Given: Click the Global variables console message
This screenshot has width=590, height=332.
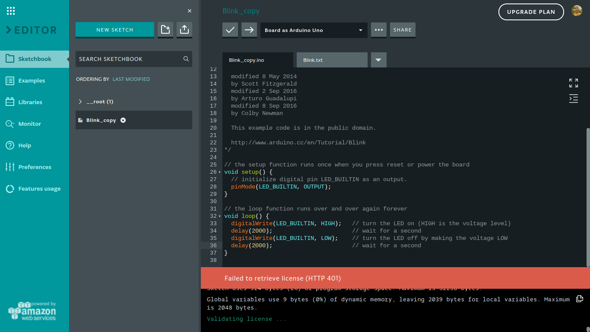Looking at the screenshot, I should pos(388,303).
